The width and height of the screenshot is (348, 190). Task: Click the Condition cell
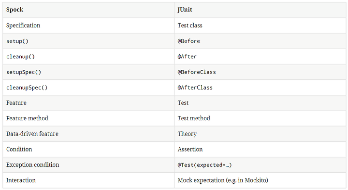88,149
